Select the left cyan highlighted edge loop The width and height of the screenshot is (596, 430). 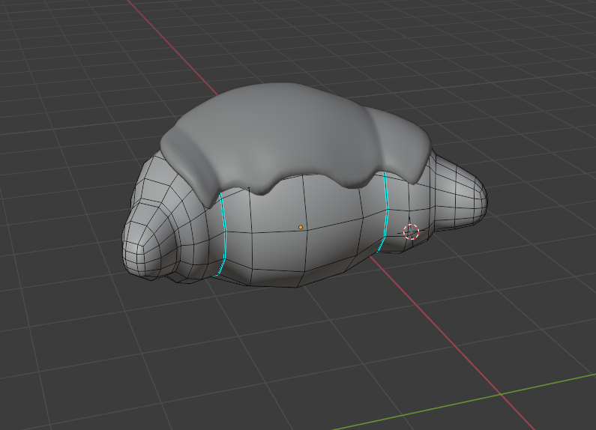[x=223, y=234]
